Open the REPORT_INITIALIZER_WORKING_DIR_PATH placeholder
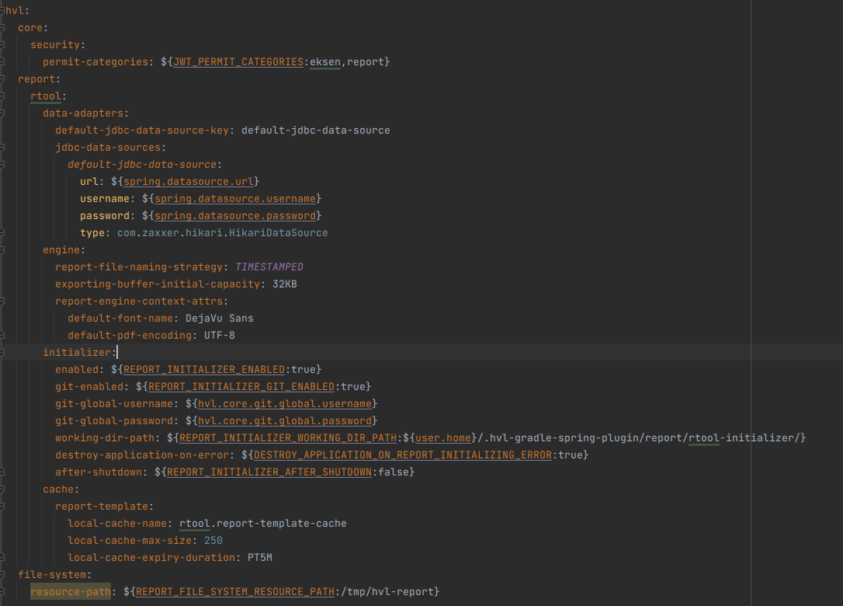 coord(288,438)
